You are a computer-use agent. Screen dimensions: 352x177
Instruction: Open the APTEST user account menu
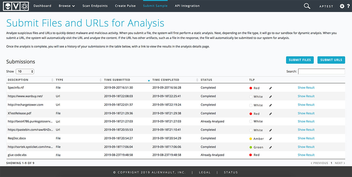click(326, 6)
